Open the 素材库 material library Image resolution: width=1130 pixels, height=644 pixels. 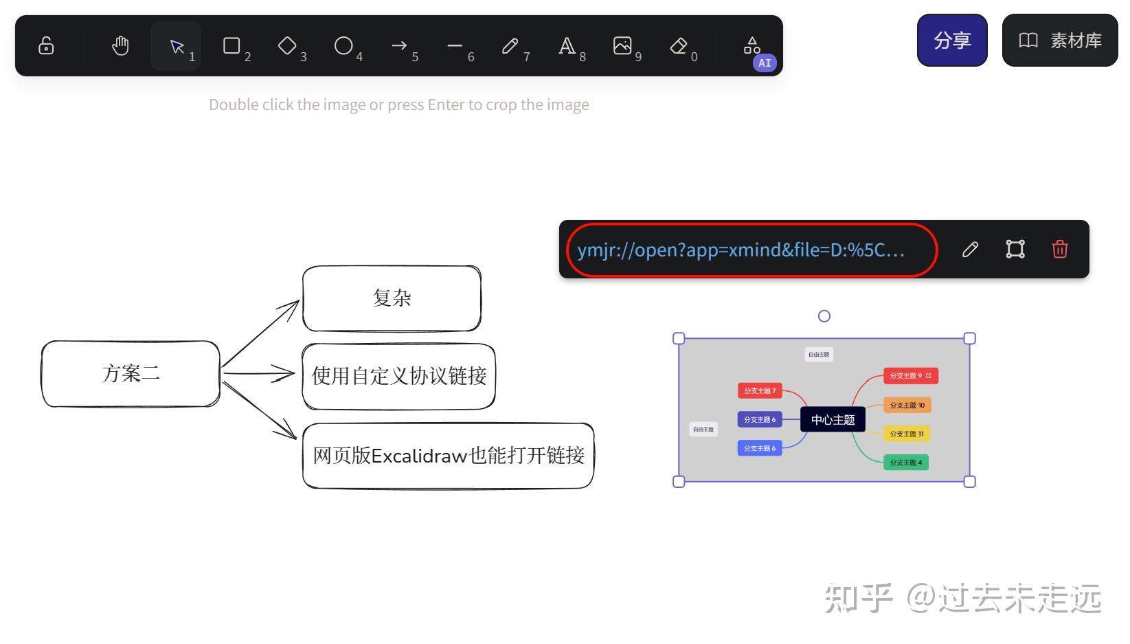point(1059,41)
